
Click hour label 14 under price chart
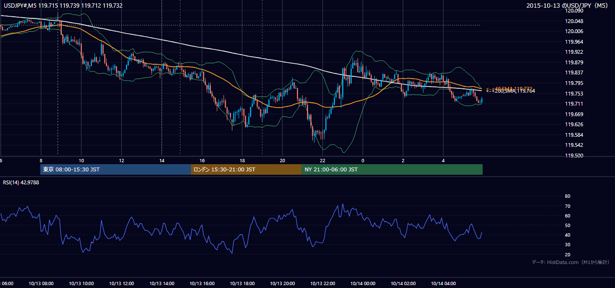point(162,160)
